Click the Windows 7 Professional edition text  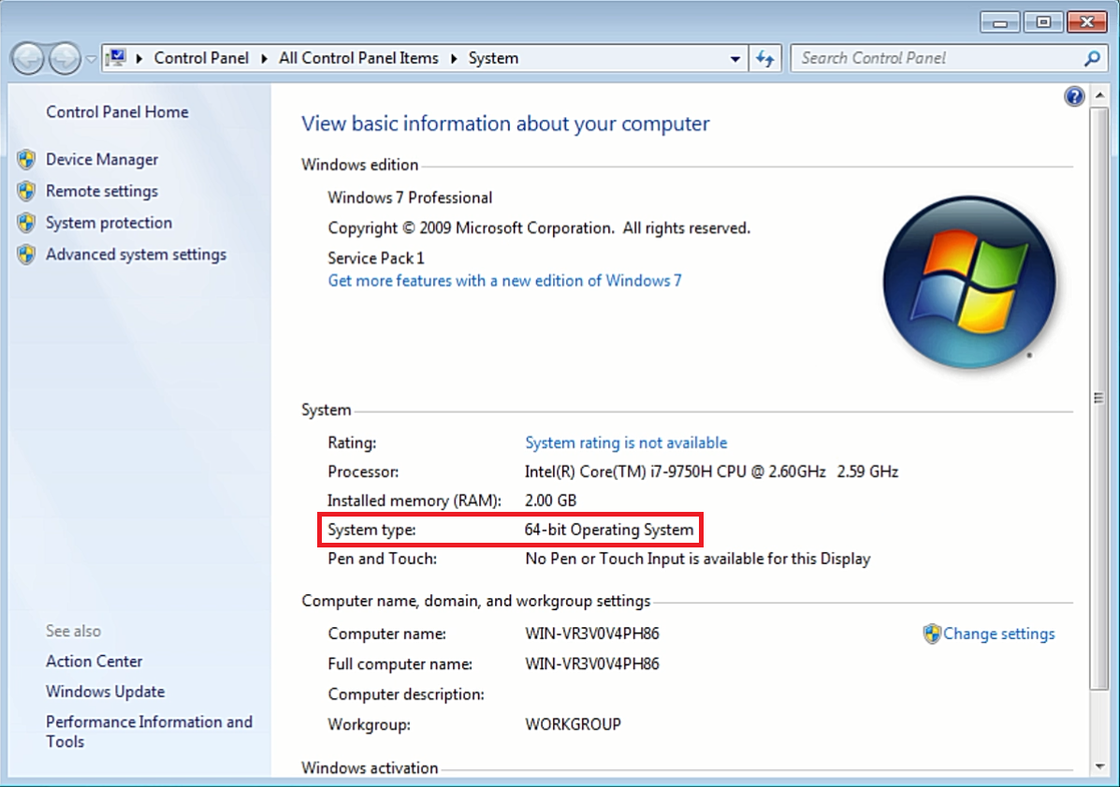410,197
